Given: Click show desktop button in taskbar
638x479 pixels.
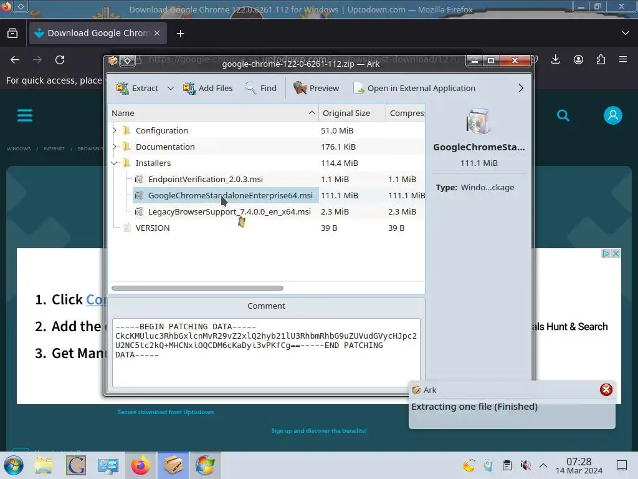Looking at the screenshot, I should coord(622,465).
